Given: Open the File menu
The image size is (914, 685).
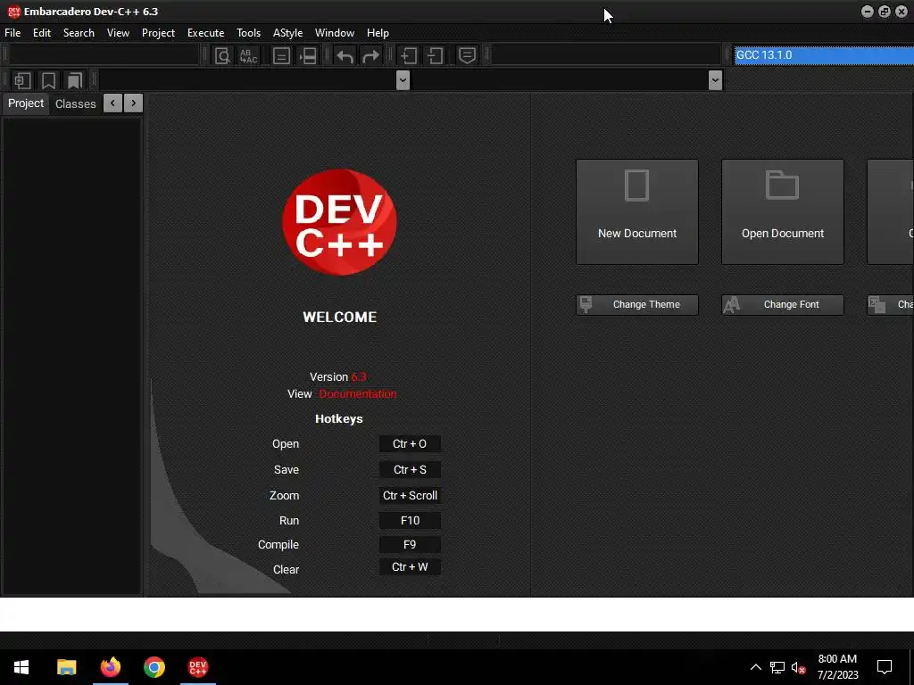Looking at the screenshot, I should (x=12, y=33).
